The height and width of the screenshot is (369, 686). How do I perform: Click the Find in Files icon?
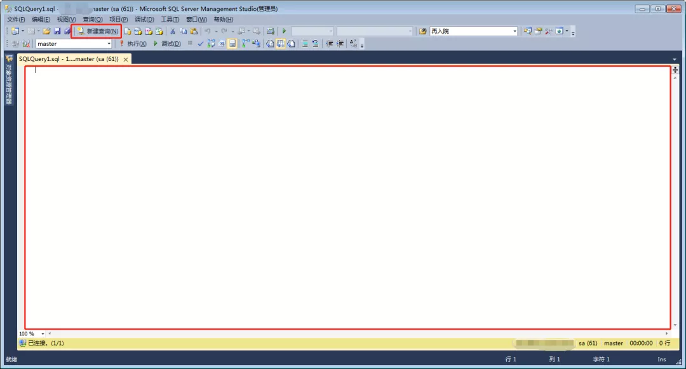pyautogui.click(x=422, y=31)
